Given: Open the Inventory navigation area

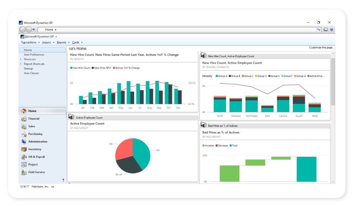Looking at the screenshot, I should (x=42, y=149).
